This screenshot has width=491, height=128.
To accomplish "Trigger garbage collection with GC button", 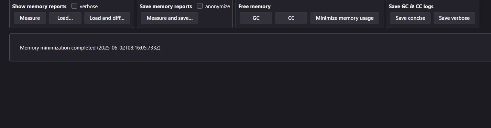I will [256, 18].
